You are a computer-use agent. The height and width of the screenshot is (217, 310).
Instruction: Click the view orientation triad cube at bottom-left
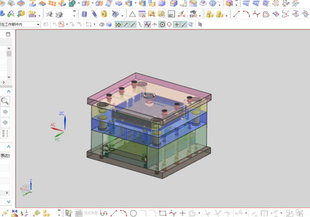pyautogui.click(x=26, y=188)
